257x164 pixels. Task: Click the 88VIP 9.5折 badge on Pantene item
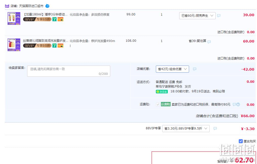click(x=37, y=19)
